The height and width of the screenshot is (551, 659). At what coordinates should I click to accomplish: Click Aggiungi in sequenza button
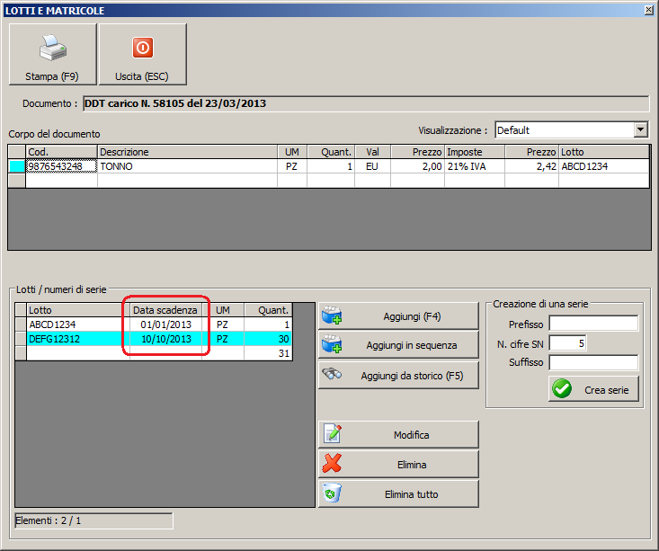pyautogui.click(x=398, y=345)
